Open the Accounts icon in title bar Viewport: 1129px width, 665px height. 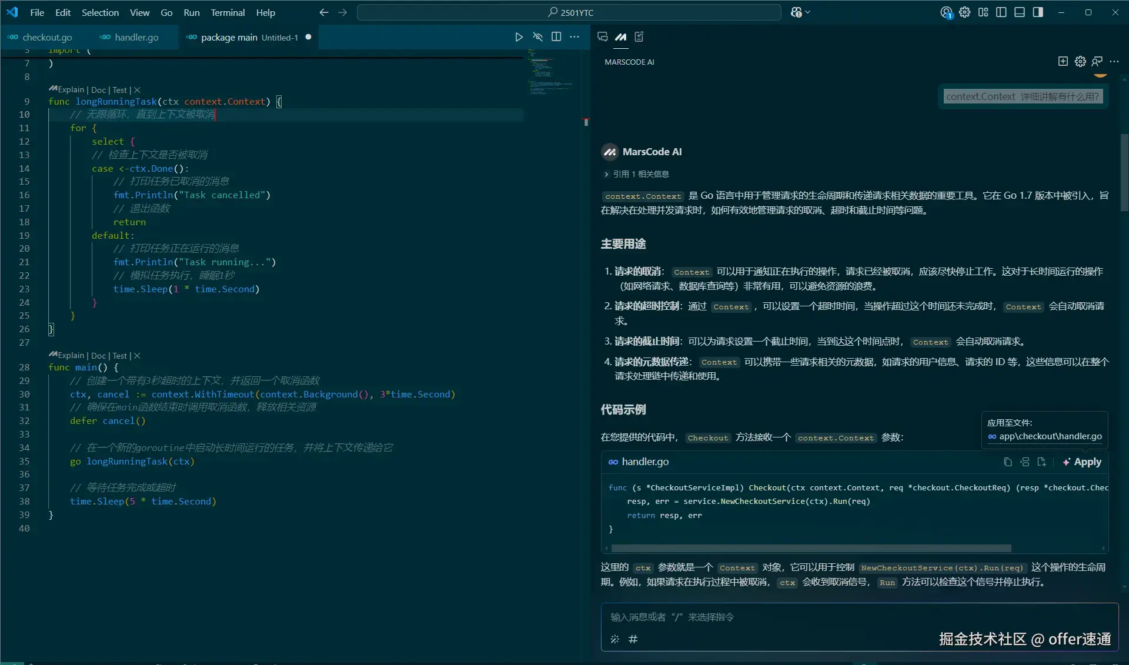pos(946,12)
